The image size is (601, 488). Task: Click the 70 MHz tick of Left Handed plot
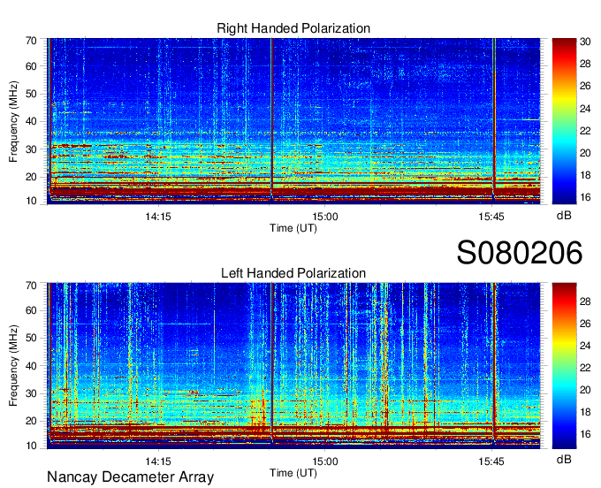32,286
